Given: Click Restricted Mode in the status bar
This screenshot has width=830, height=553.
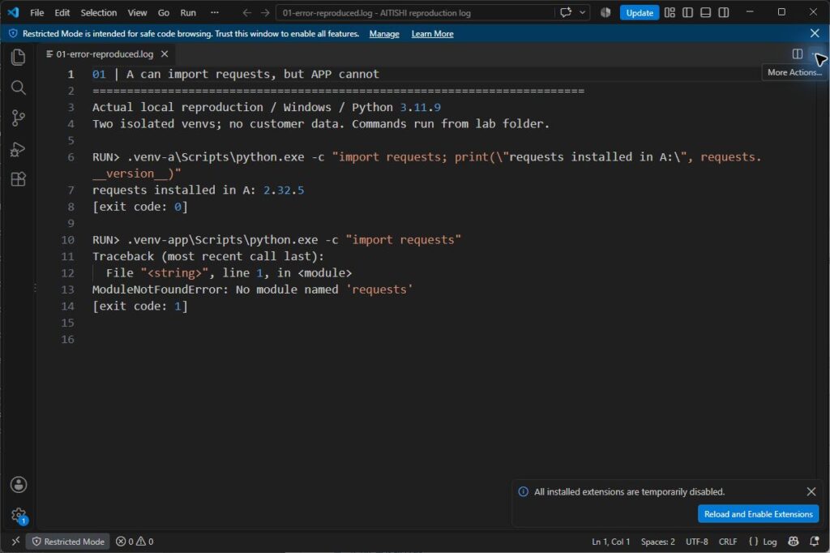Looking at the screenshot, I should click(68, 542).
